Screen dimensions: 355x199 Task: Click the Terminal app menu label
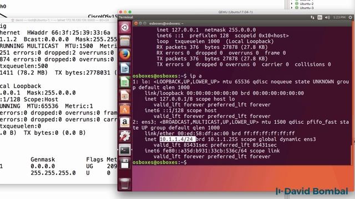click(126, 17)
